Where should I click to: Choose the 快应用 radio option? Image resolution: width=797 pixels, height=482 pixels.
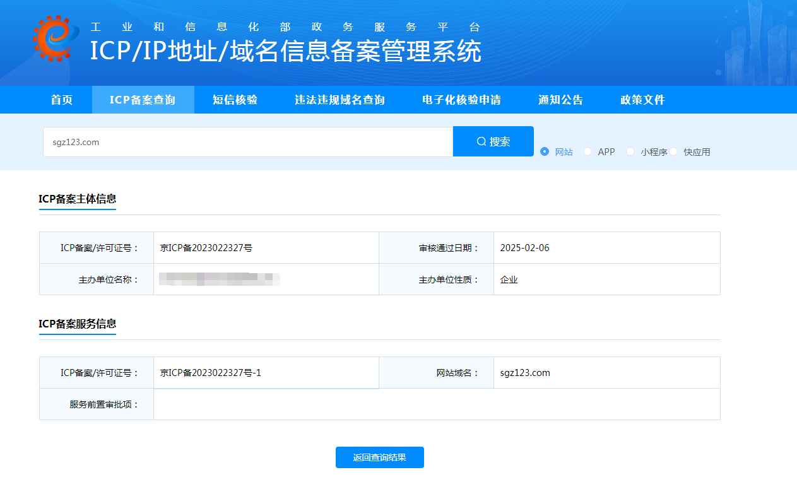(x=673, y=151)
